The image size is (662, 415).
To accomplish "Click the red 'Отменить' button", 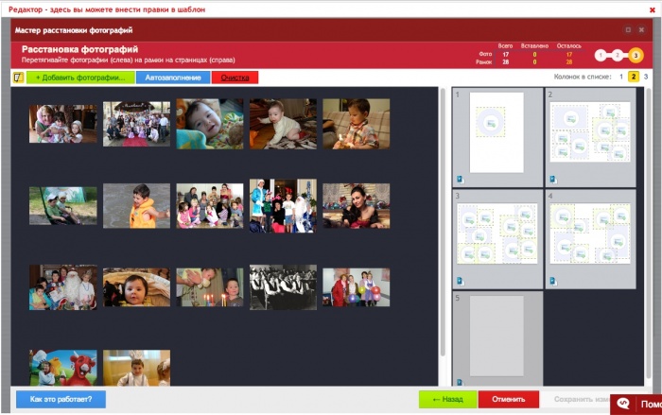I will point(509,399).
